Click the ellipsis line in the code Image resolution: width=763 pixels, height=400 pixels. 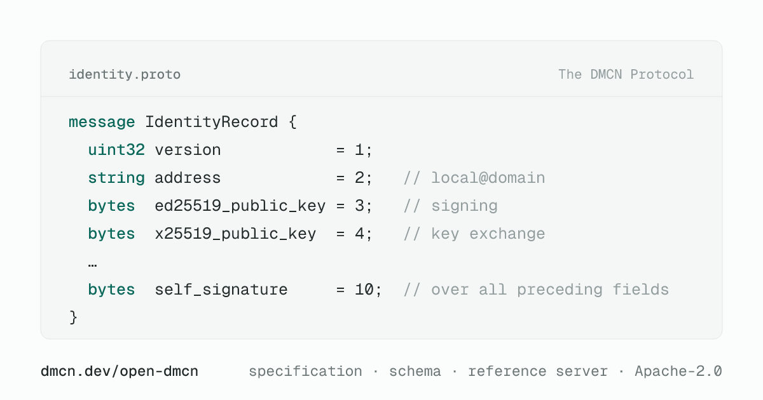coord(92,263)
